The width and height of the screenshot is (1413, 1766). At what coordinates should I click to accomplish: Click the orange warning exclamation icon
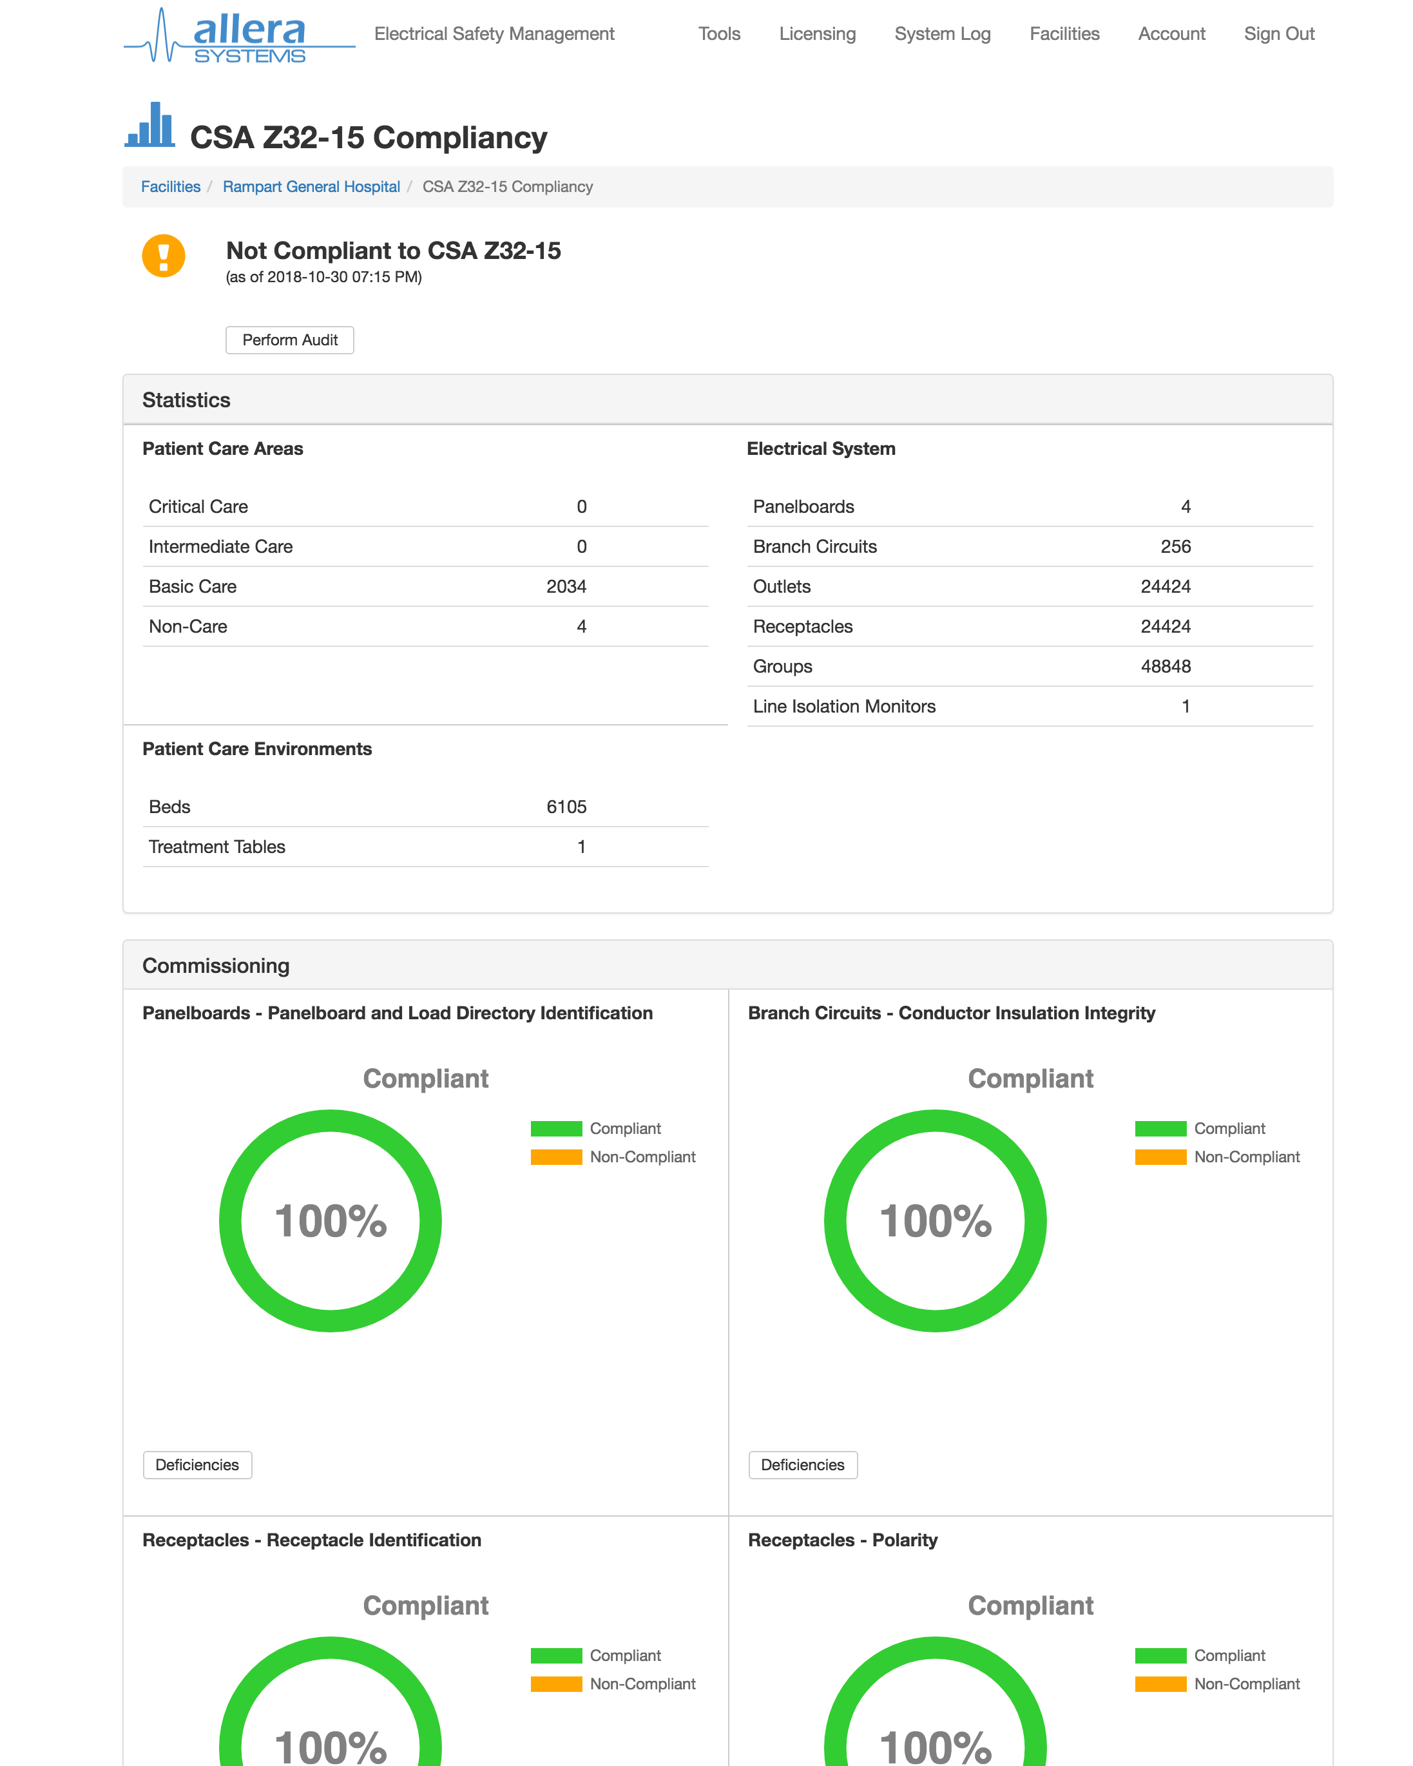pos(164,256)
